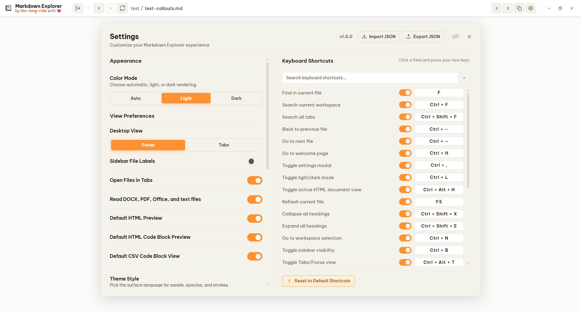Select Auto color mode
The image size is (581, 312).
pyautogui.click(x=136, y=98)
